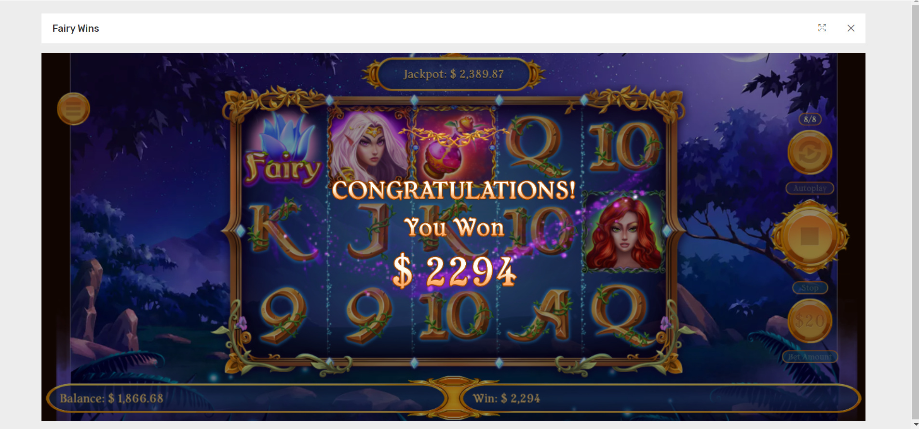Click the Bet Amount label
Viewport: 919px width, 429px height.
click(810, 357)
